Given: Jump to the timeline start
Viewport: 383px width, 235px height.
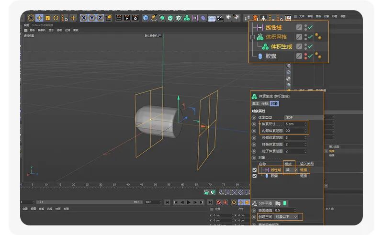Looking at the screenshot, I should click(x=167, y=202).
